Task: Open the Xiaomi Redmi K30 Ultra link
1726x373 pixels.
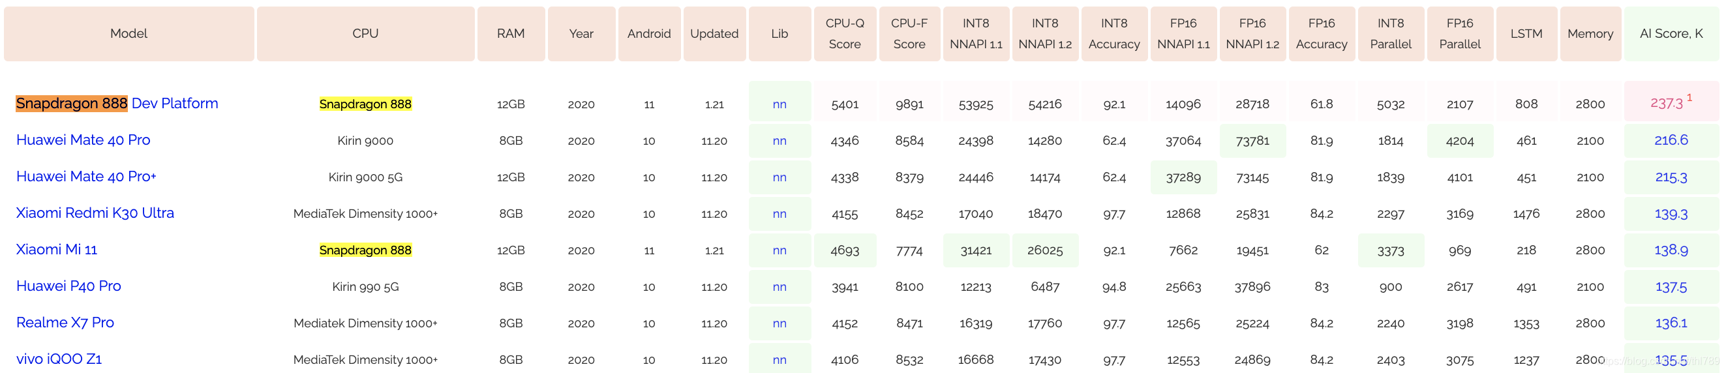Action: (x=95, y=213)
